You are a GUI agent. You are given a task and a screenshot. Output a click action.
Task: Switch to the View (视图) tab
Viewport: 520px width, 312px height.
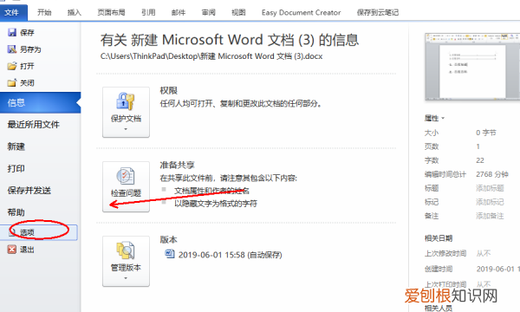pyautogui.click(x=238, y=13)
